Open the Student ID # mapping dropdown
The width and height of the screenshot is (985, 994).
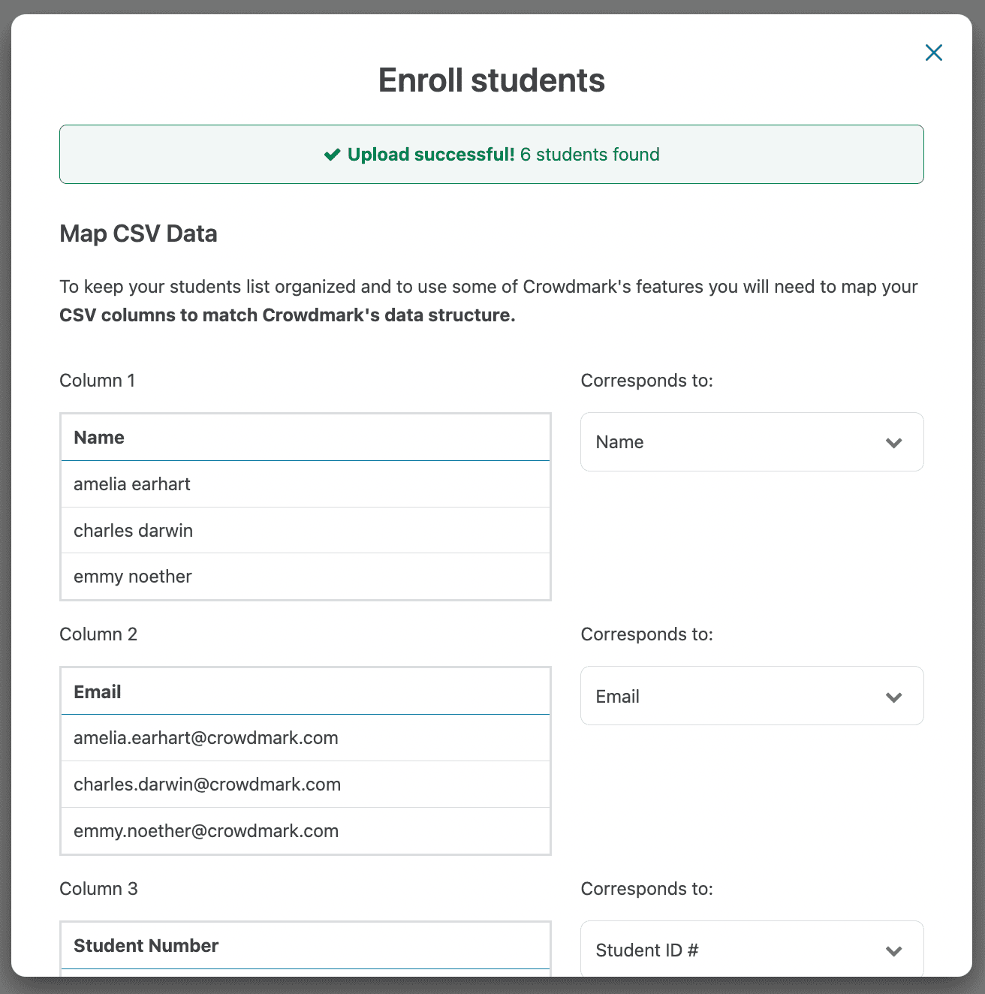tap(751, 950)
